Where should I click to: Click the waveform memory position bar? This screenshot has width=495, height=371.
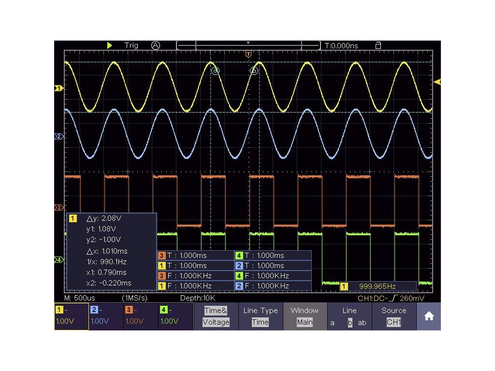248,46
